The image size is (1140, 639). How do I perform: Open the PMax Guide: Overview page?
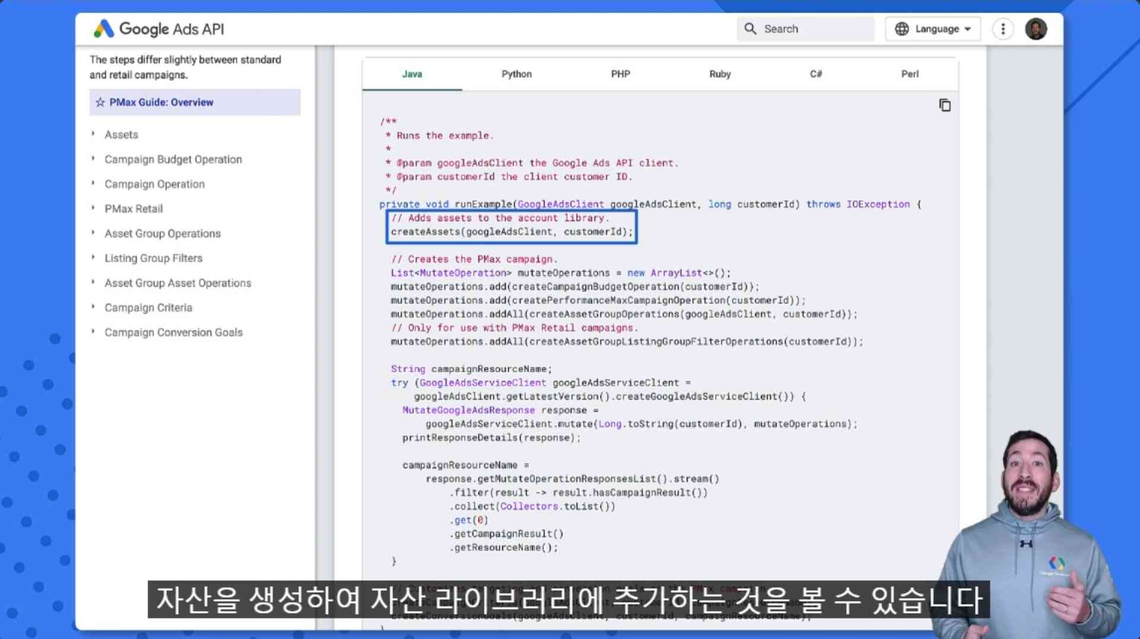point(161,102)
